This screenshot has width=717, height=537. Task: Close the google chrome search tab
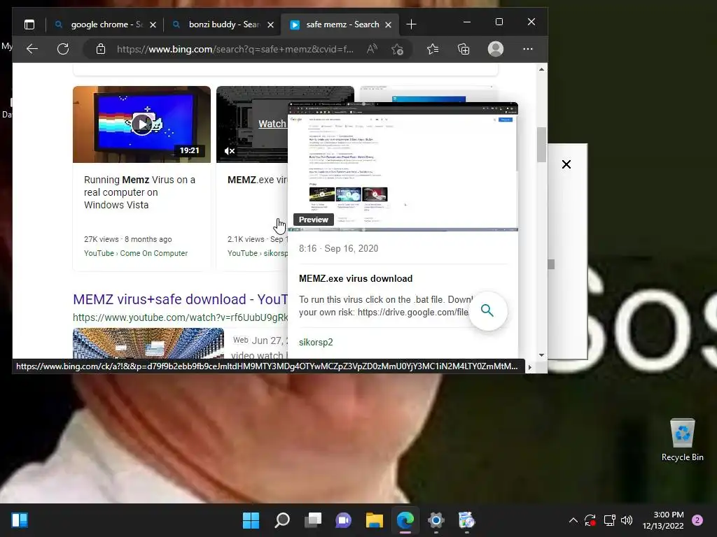pyautogui.click(x=153, y=24)
